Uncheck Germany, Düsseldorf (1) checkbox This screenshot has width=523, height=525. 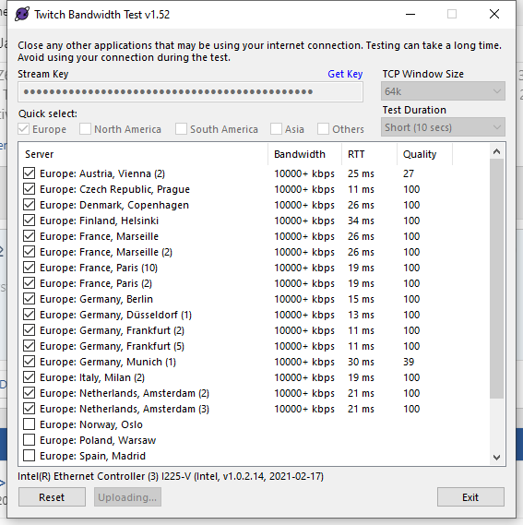point(30,315)
